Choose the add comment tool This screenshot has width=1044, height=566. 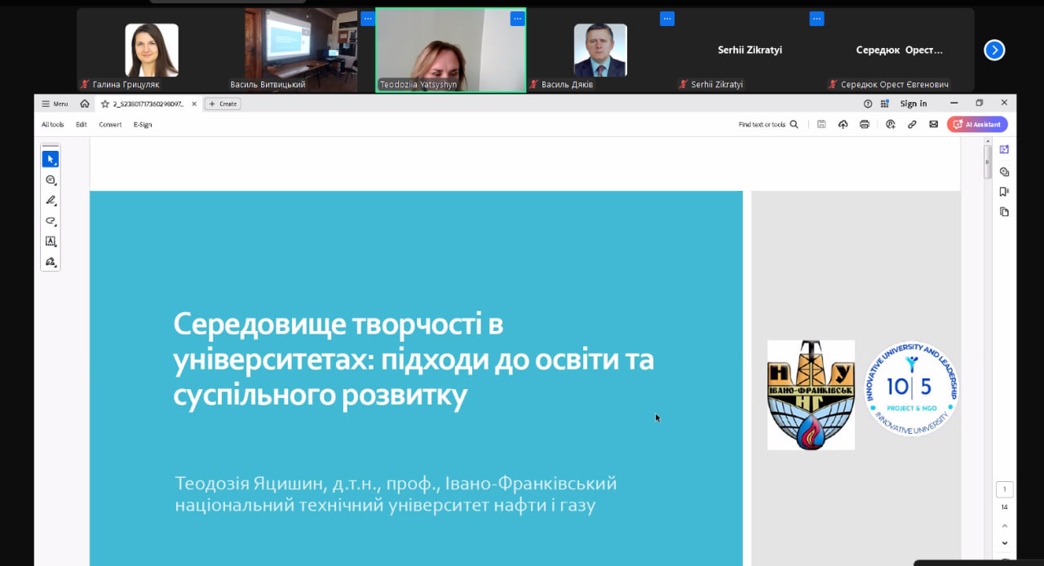tap(51, 180)
